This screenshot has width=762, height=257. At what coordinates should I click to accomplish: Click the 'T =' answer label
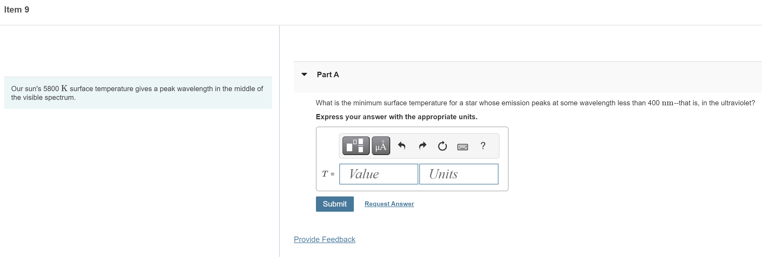pyautogui.click(x=328, y=174)
